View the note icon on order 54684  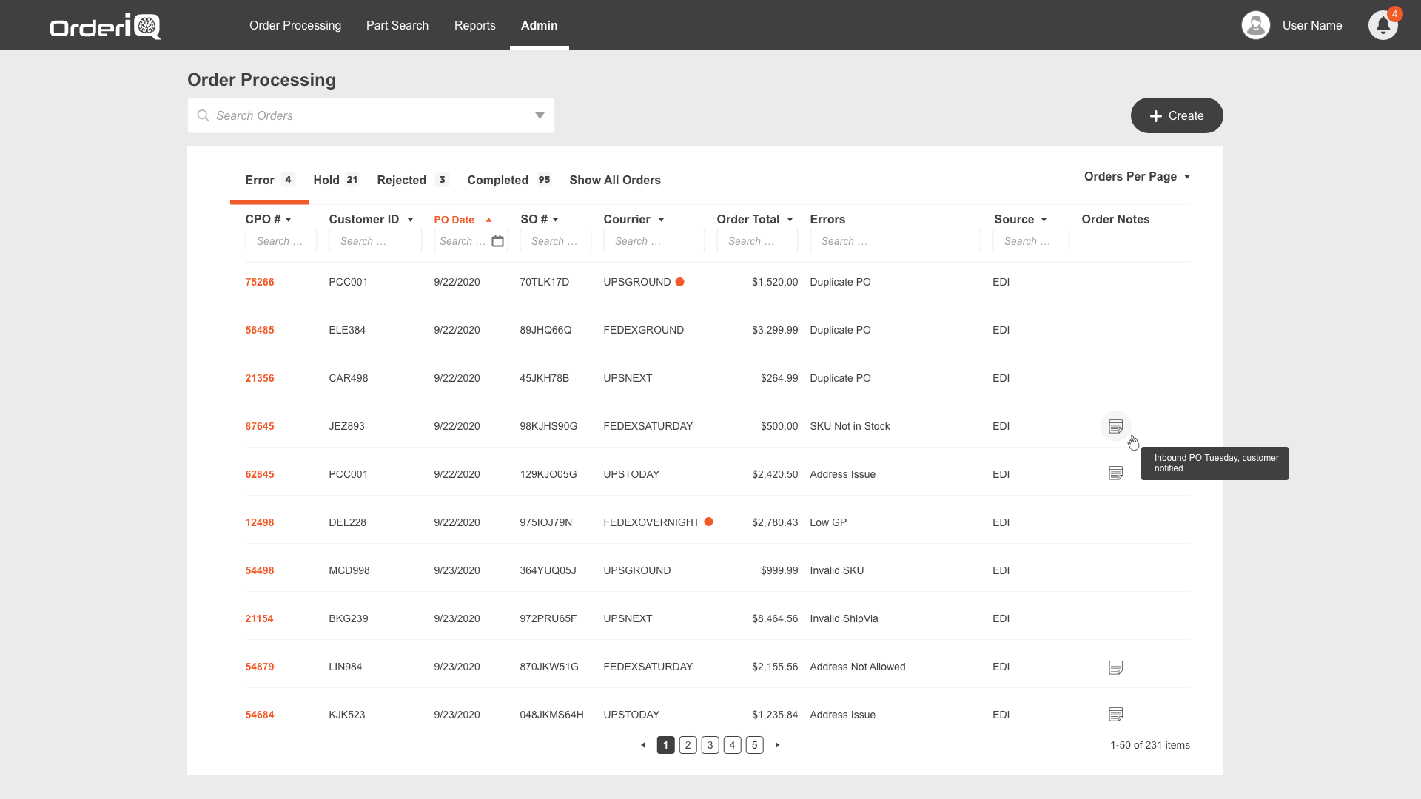tap(1115, 715)
